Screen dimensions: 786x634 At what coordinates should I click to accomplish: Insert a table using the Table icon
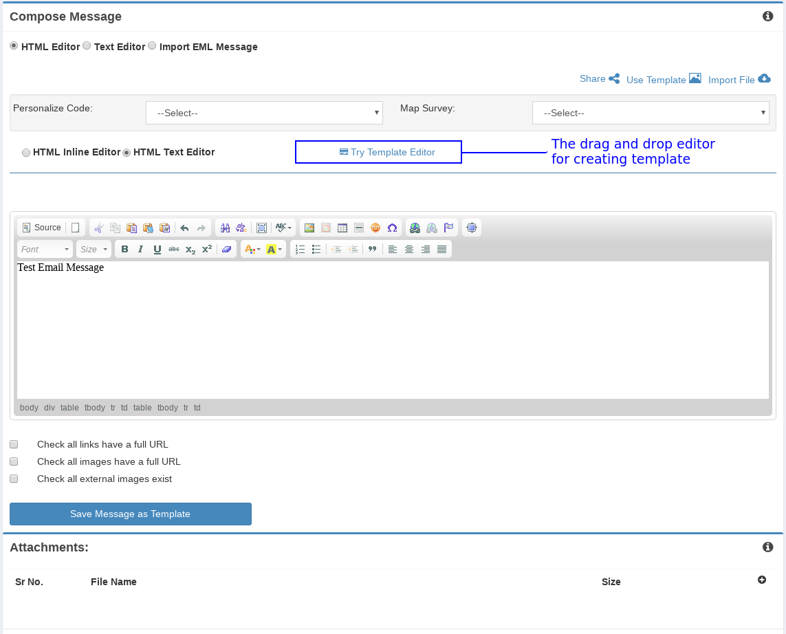point(342,228)
